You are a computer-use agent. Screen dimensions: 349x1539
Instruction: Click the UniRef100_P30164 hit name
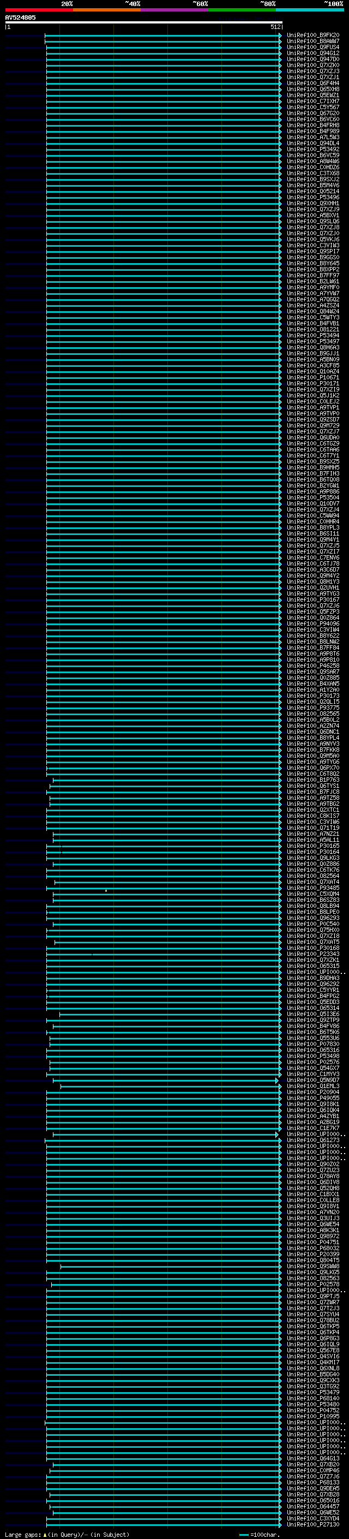point(312,851)
